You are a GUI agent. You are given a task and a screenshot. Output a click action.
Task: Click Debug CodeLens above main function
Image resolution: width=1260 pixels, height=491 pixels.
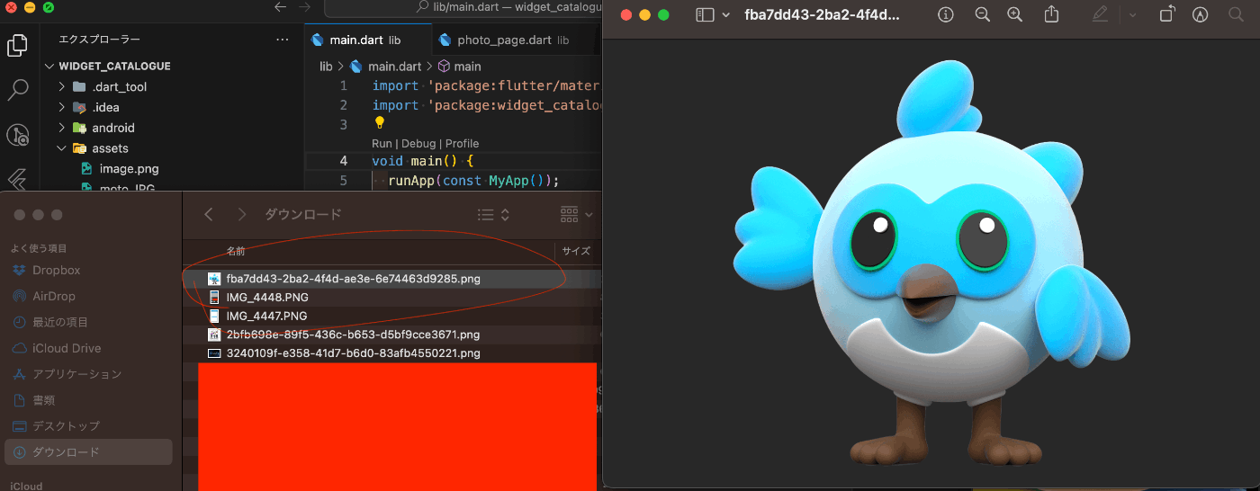pos(418,144)
